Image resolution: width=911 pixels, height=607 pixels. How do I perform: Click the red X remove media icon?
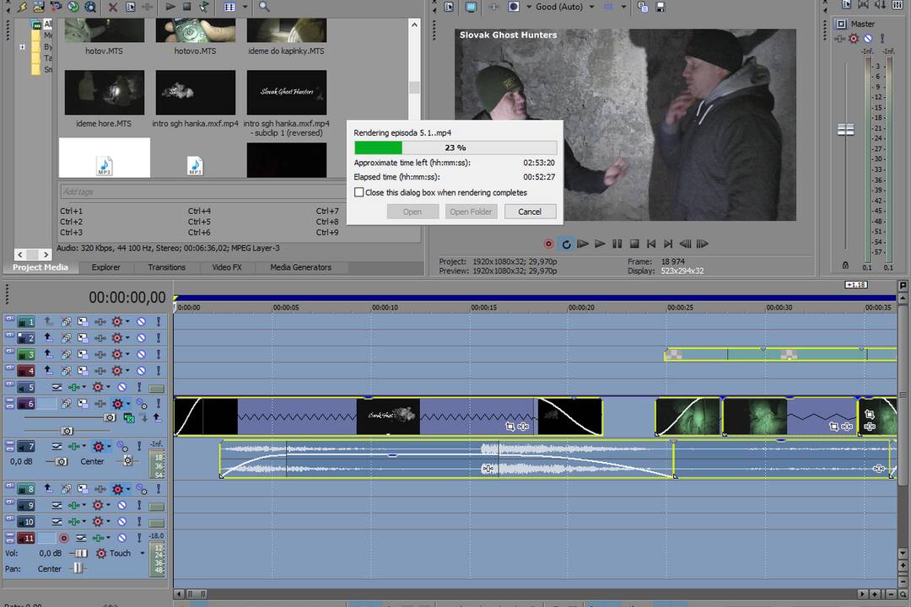pyautogui.click(x=113, y=7)
